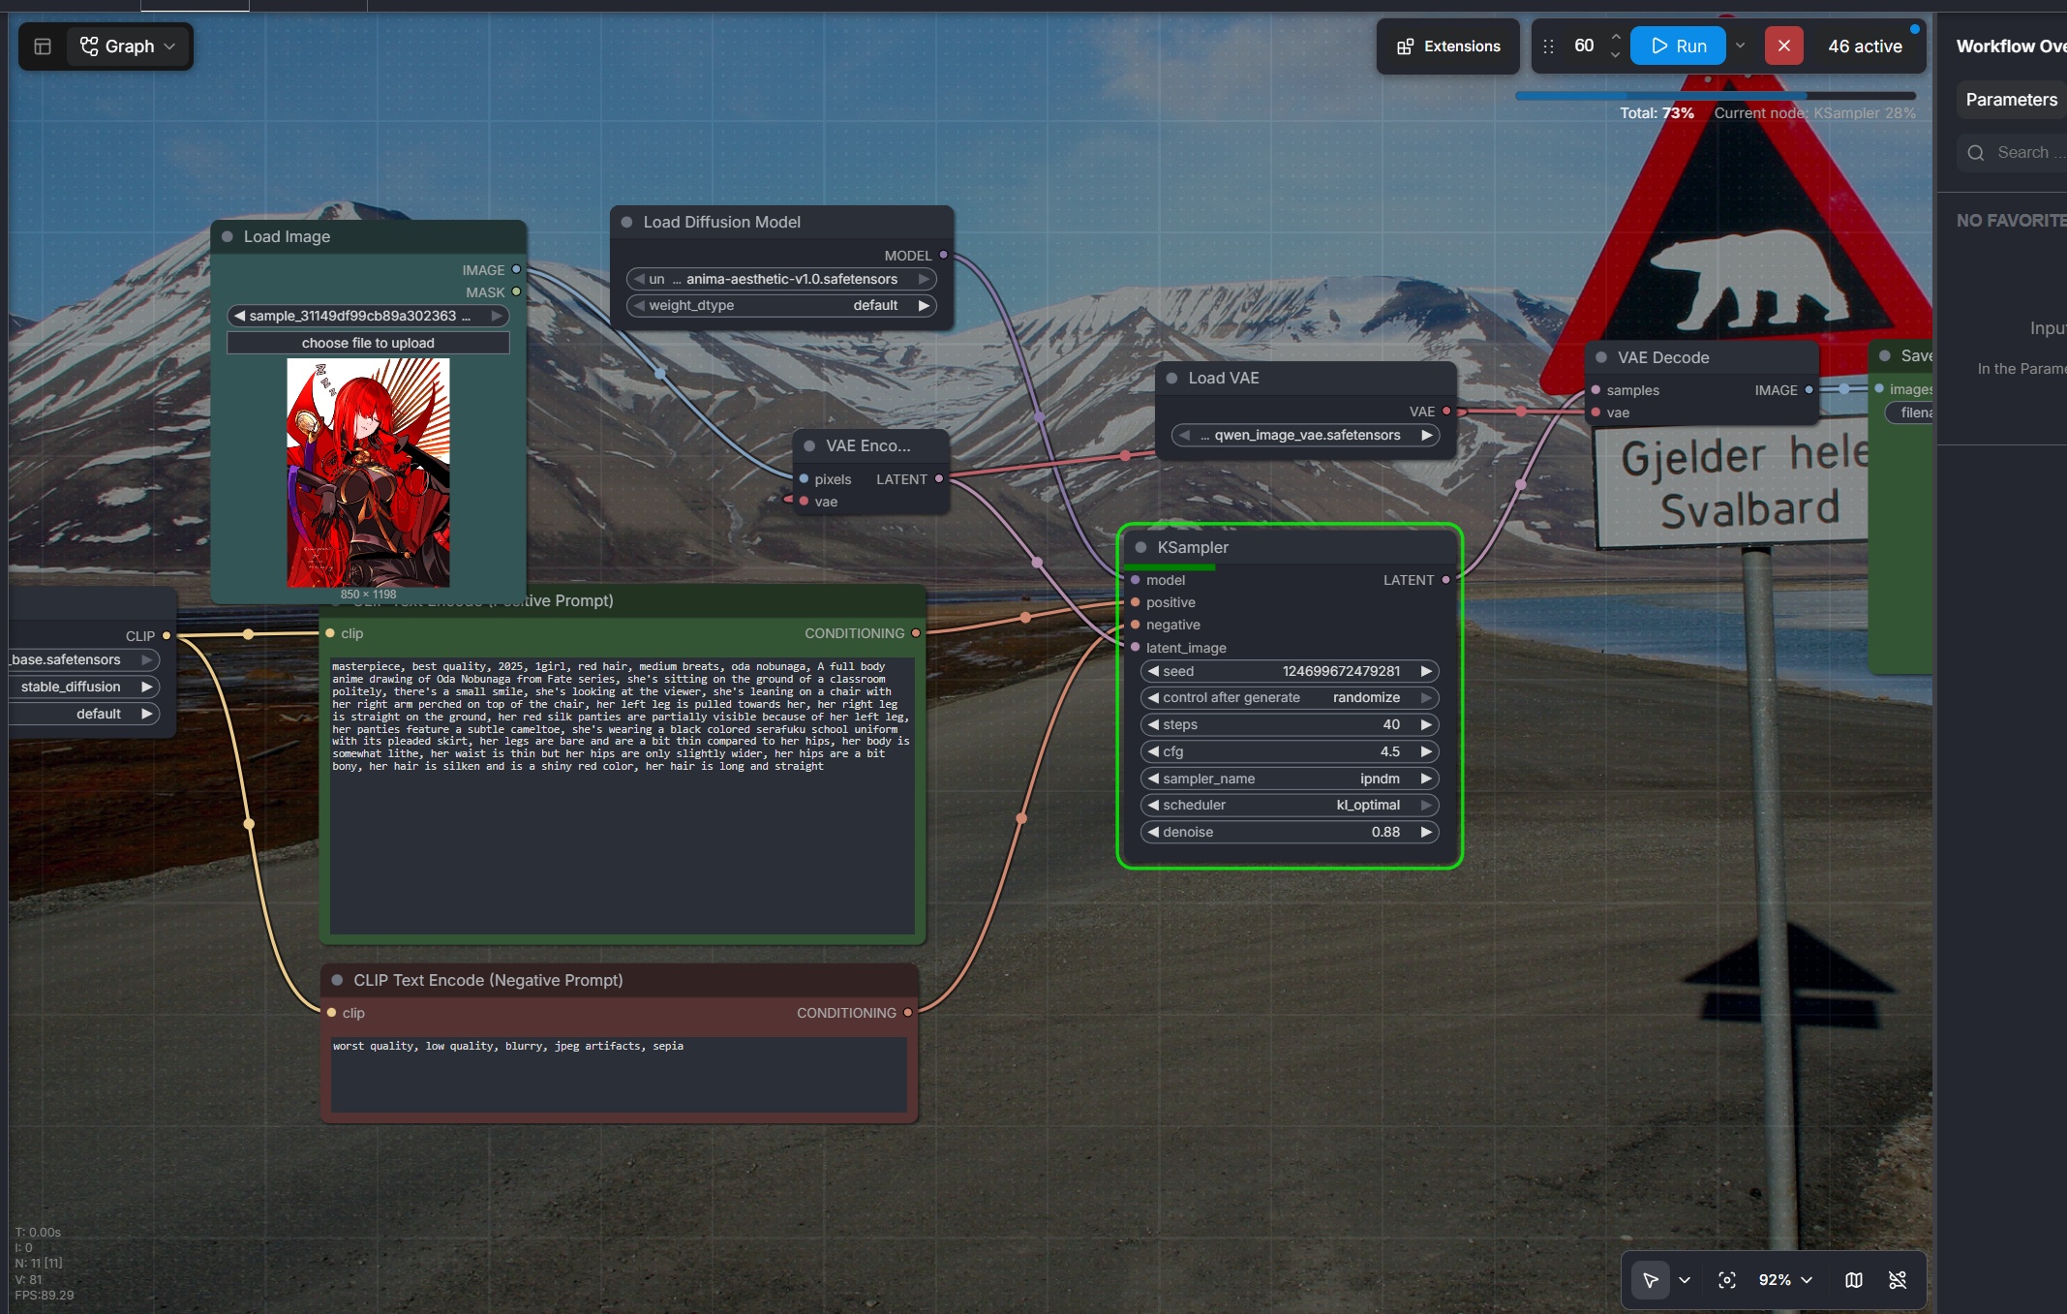Click the Workflow Overview panel title

point(2011,46)
